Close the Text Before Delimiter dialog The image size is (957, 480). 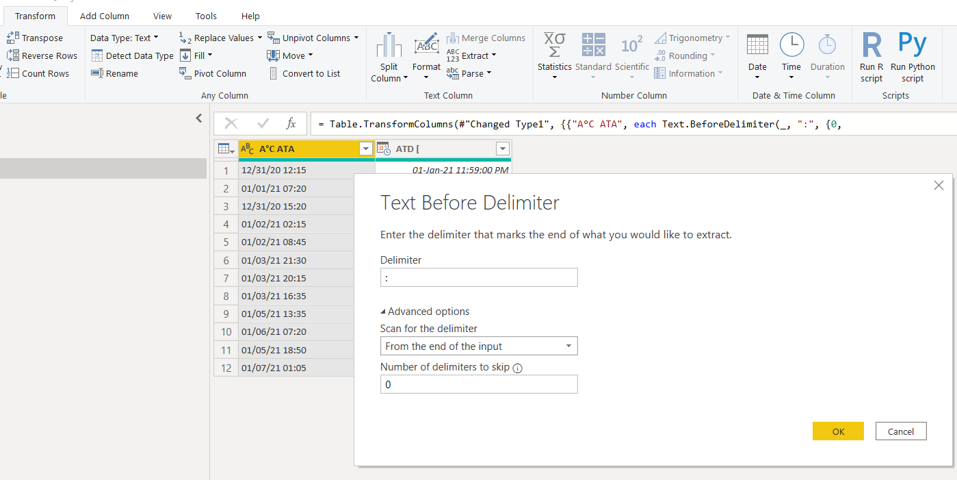[939, 185]
